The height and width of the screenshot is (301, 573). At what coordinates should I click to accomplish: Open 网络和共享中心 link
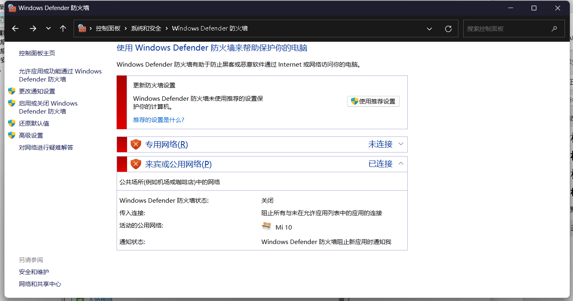click(x=40, y=284)
